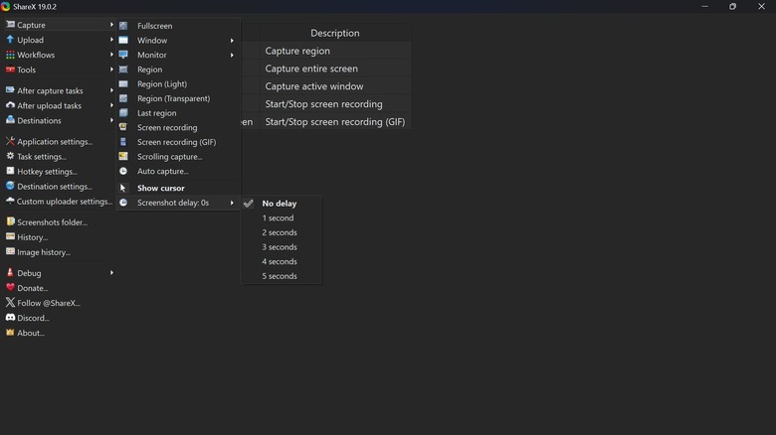Set screenshot delay to 2 seconds

pos(282,232)
